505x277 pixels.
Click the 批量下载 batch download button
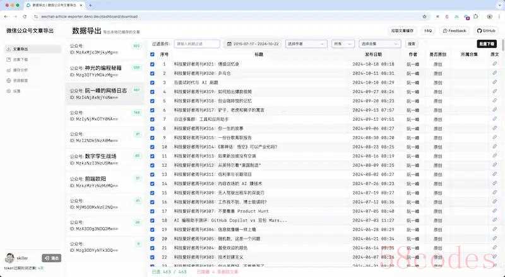click(x=490, y=44)
